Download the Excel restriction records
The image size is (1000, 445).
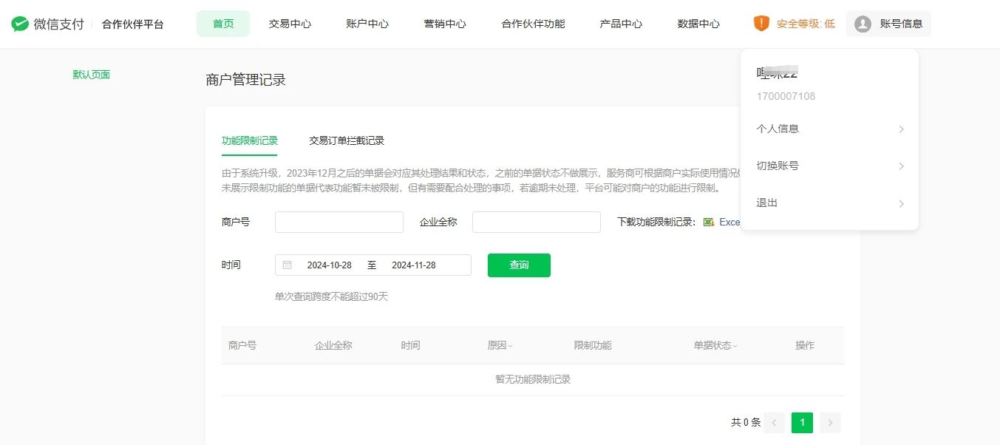coord(729,222)
